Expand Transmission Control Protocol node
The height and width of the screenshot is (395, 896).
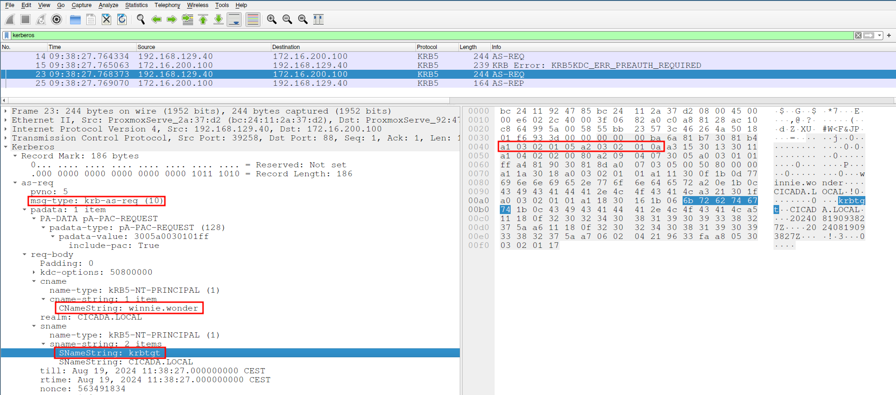[6, 138]
